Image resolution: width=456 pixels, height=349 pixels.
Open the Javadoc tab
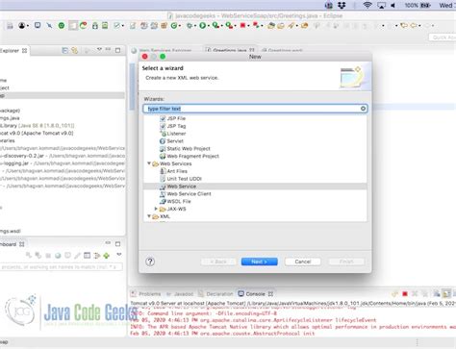click(x=180, y=294)
